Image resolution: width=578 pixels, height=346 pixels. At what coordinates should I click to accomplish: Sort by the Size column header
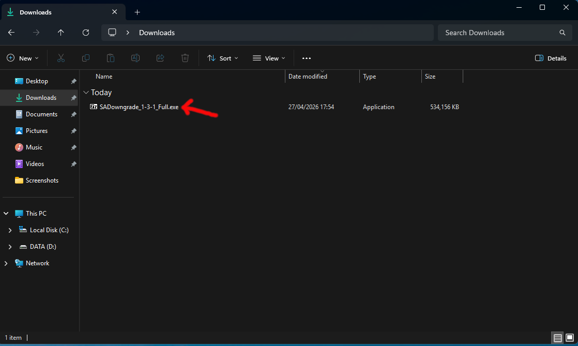coord(442,77)
